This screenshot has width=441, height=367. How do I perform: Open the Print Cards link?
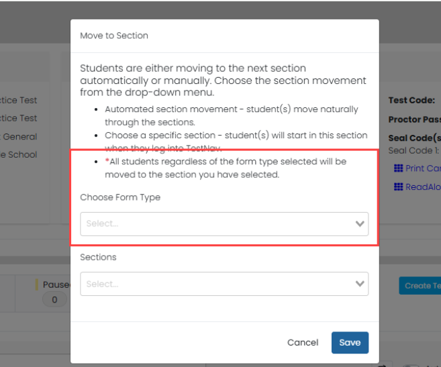(x=423, y=168)
